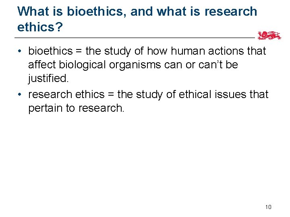Click the line 'pertain to research.'

point(76,108)
